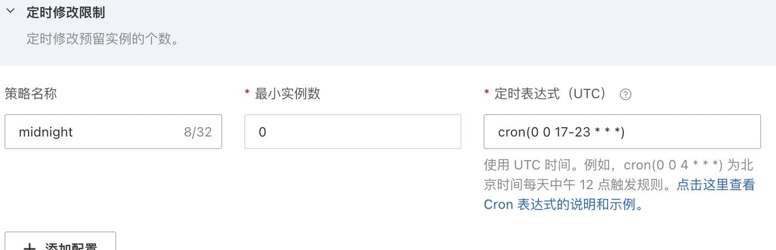
Task: Click the 定时修改限制 section heading
Action: [66, 13]
